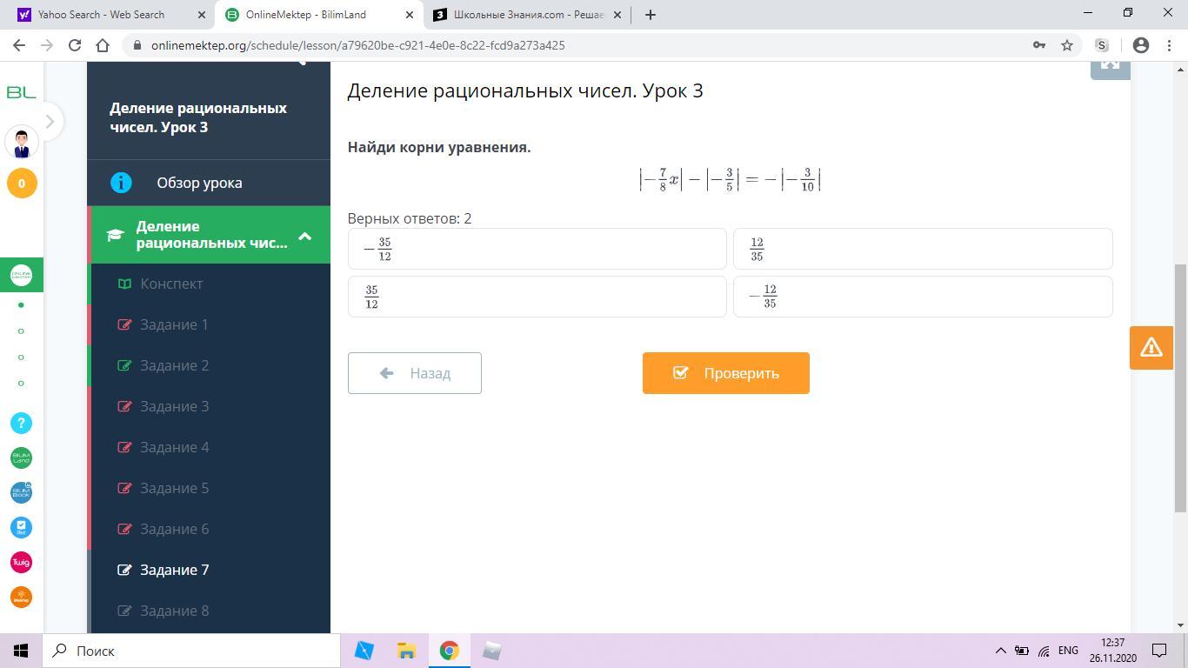Viewport: 1188px width, 668px height.
Task: Bookmark this page with the star icon
Action: [x=1067, y=45]
